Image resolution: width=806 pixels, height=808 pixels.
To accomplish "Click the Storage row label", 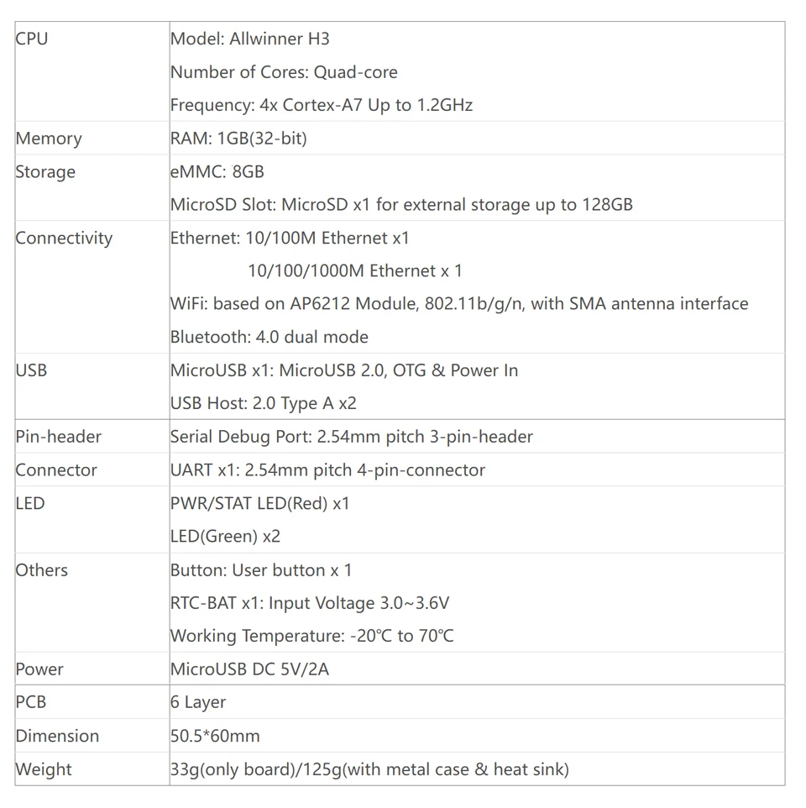I will (45, 172).
